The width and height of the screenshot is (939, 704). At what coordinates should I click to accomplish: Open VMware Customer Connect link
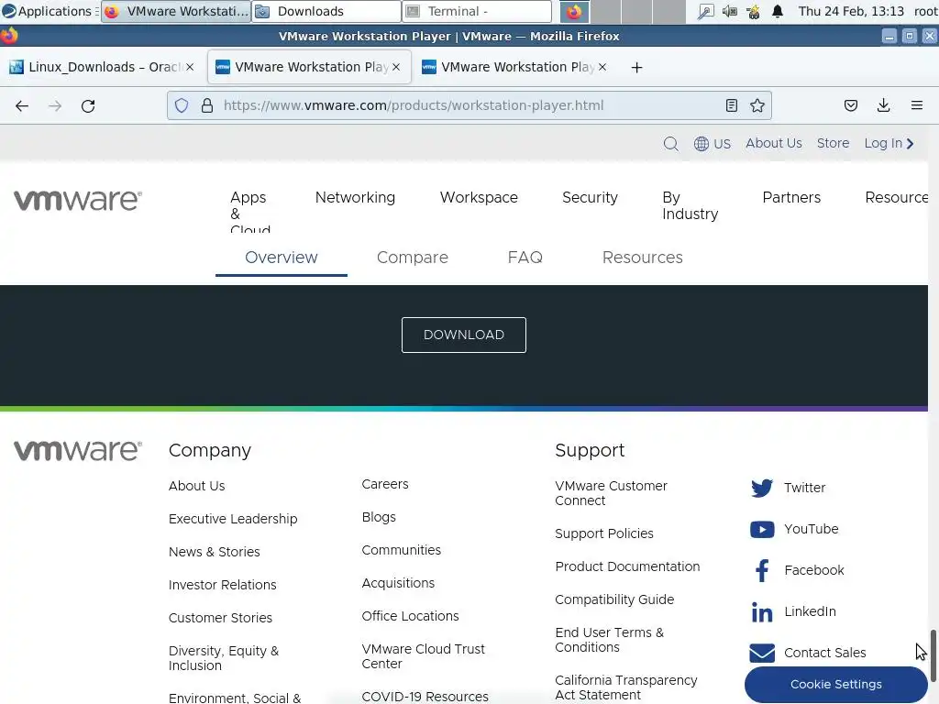tap(611, 493)
